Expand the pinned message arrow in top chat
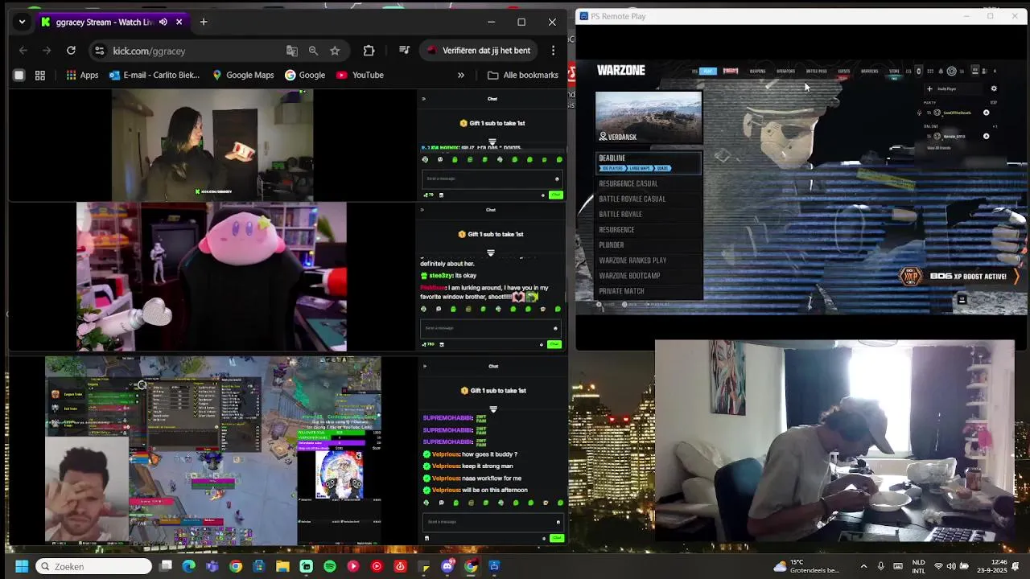 tap(492, 142)
